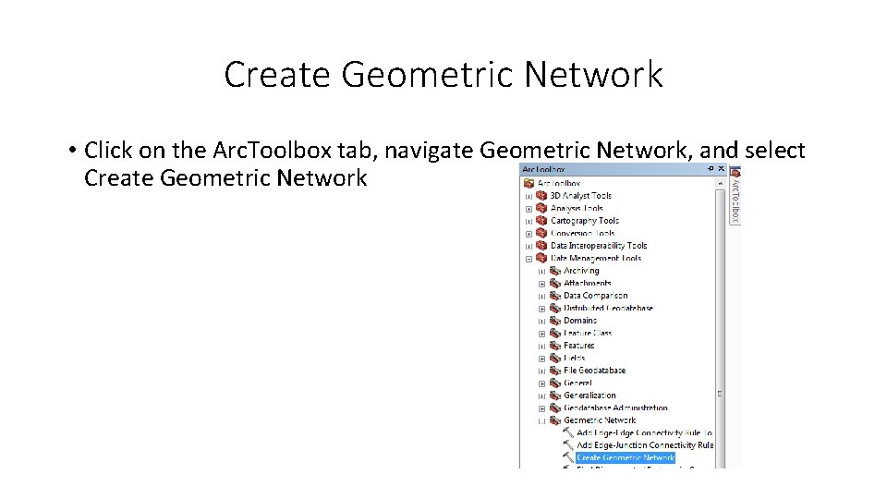The height and width of the screenshot is (499, 887).
Task: Select the 'General' label
Action: [577, 383]
